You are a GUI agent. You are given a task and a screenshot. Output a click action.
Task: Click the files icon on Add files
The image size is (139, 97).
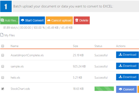2,20
